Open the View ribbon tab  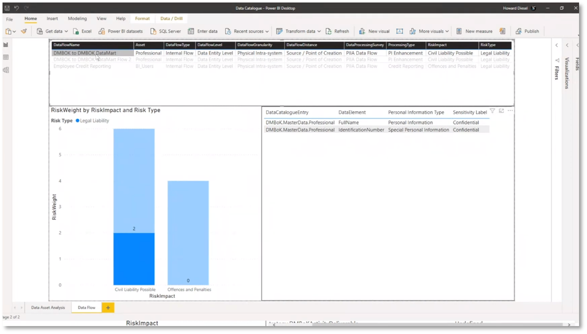point(102,19)
